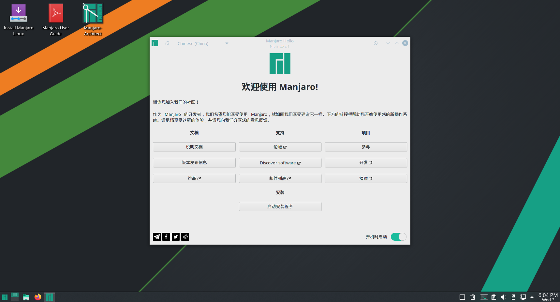560x302 pixels.
Task: Launch the file manager from taskbar
Action: [26, 297]
